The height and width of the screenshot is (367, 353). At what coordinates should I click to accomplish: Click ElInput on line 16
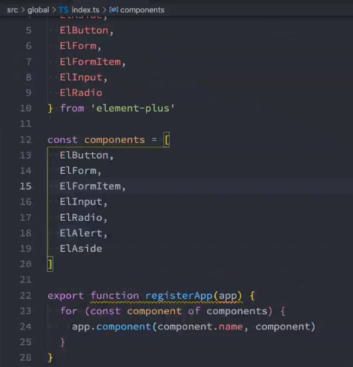[x=81, y=202]
